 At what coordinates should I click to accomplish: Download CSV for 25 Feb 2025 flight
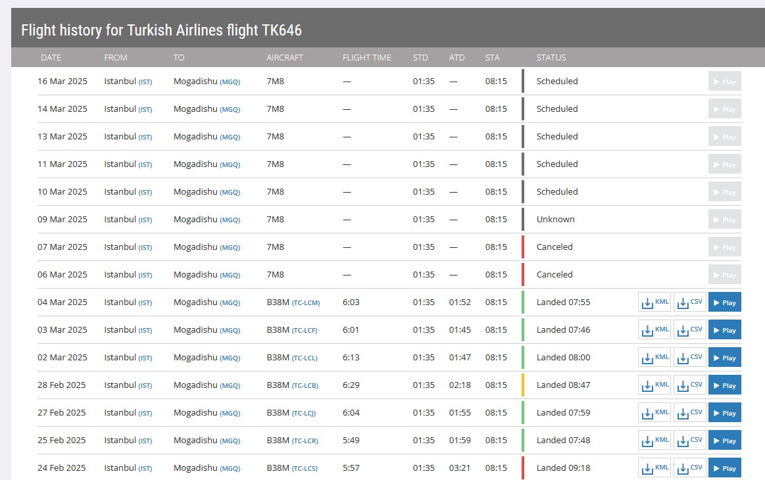coord(690,441)
